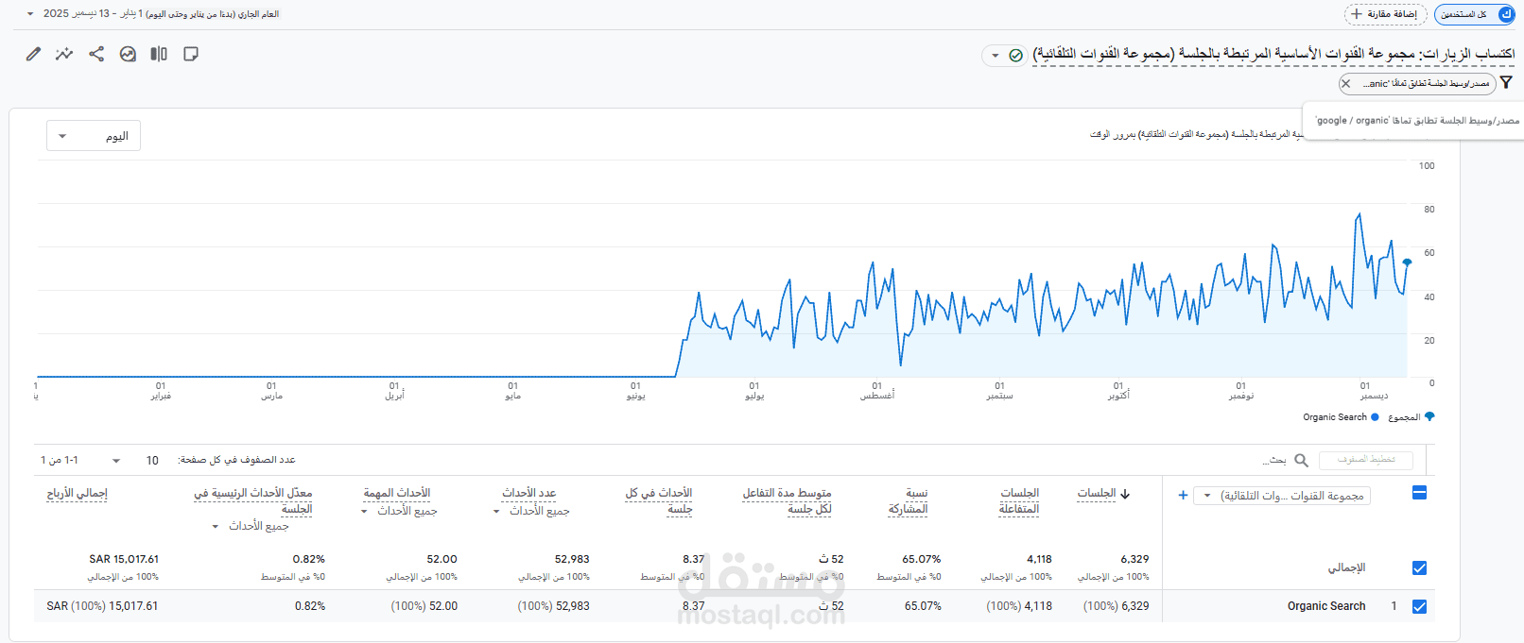Open the channel group dimension dropdown

(1282, 496)
